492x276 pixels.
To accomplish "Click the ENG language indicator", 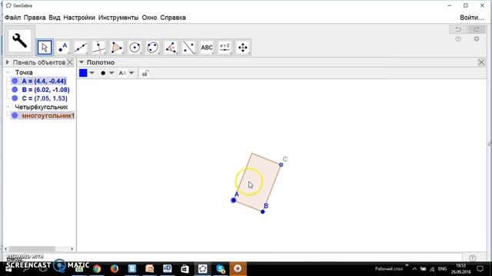I will point(442,269).
